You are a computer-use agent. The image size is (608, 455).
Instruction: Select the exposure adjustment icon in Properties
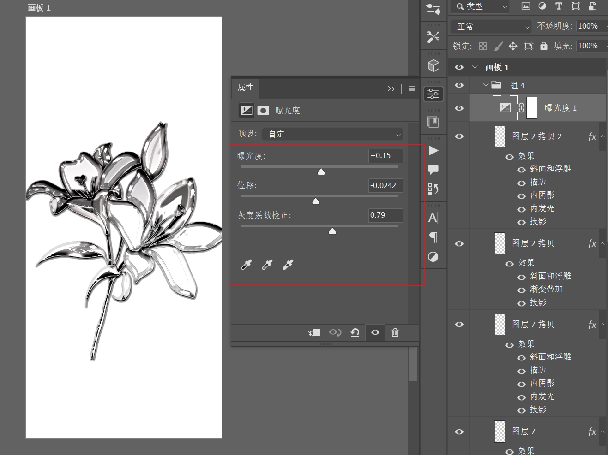pos(247,111)
